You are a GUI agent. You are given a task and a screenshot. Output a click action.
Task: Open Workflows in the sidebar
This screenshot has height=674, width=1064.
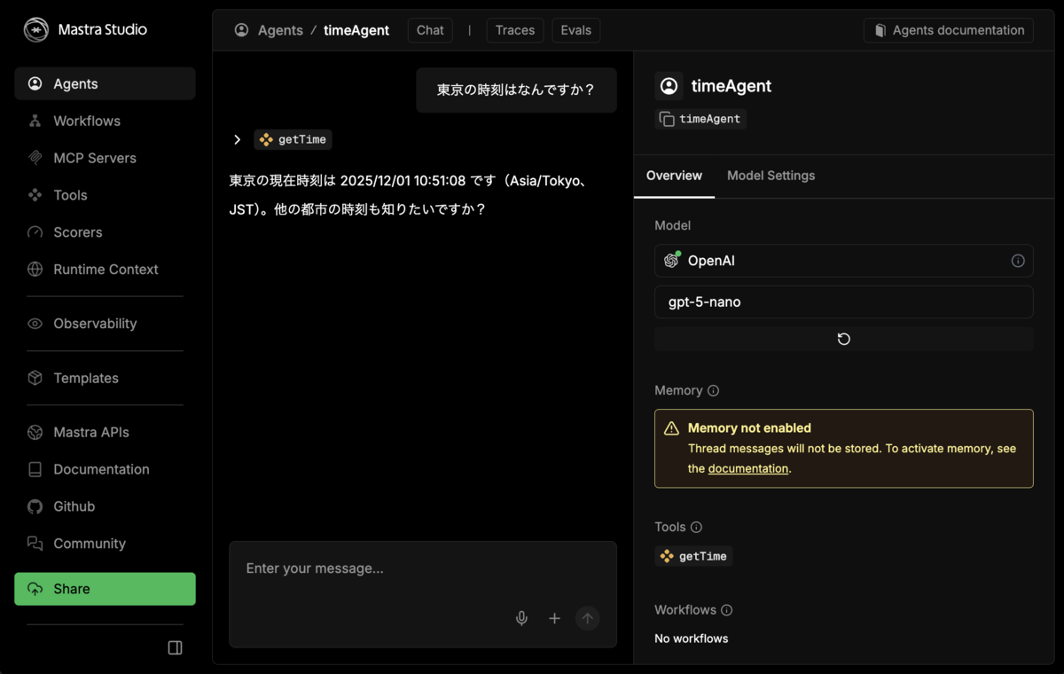(105, 121)
